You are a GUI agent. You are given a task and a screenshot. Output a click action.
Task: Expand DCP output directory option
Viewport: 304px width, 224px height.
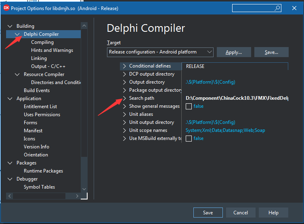tap(124, 74)
